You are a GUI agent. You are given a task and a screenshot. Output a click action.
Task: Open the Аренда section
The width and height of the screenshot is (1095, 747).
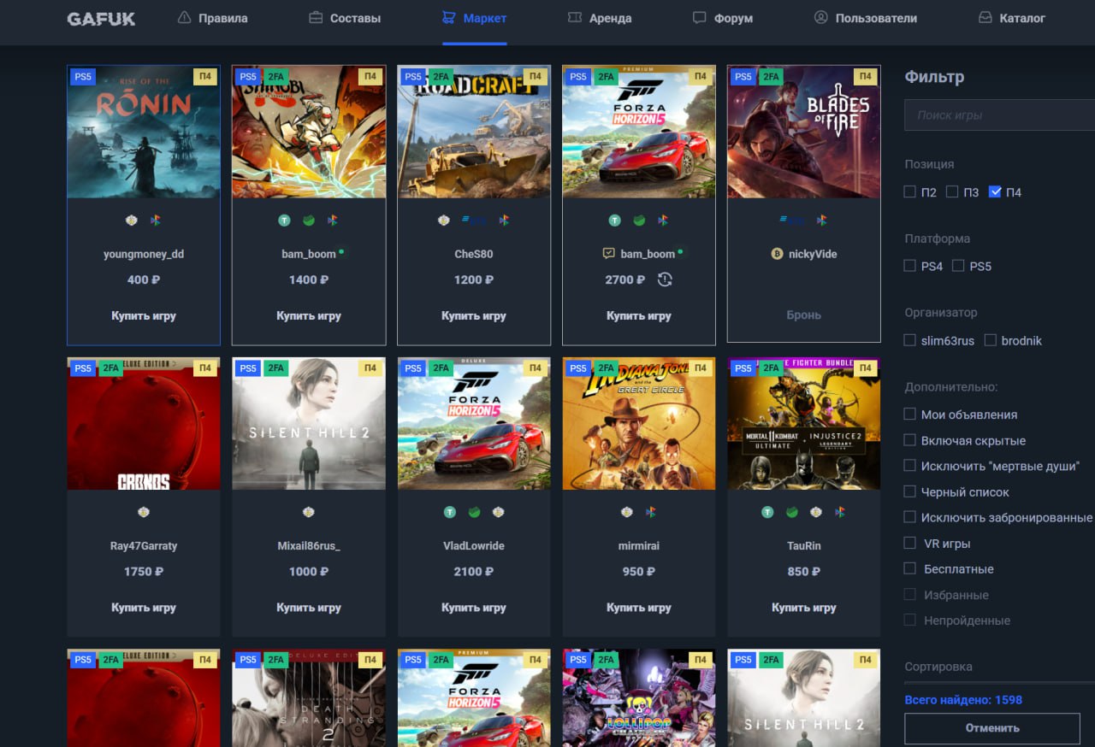coord(600,18)
